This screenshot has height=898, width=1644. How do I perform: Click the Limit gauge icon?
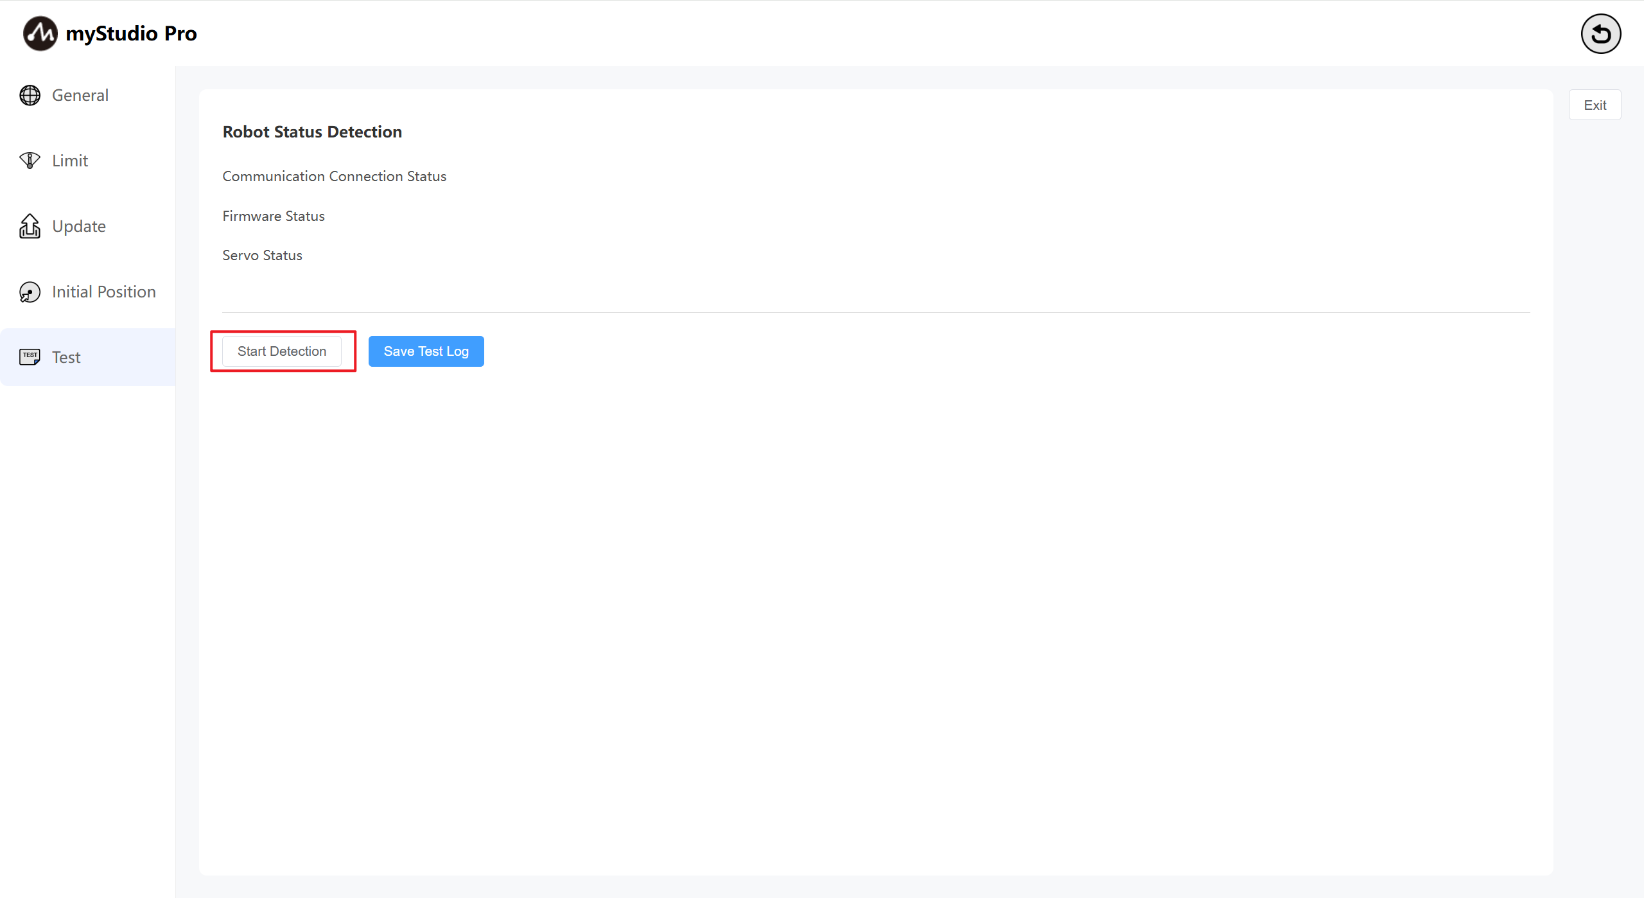30,161
